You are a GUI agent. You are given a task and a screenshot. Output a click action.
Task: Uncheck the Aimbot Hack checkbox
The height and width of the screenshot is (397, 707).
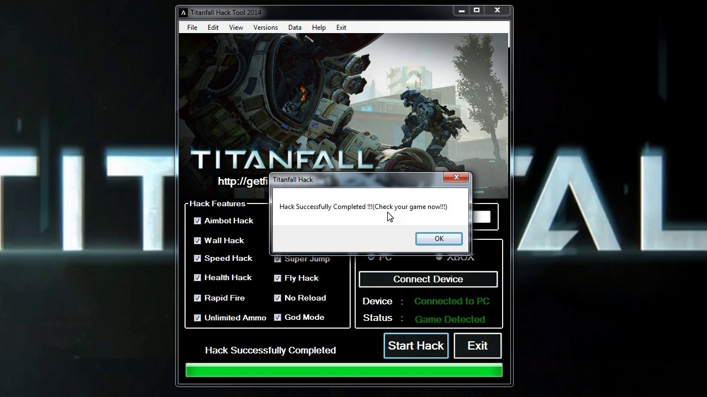[197, 221]
